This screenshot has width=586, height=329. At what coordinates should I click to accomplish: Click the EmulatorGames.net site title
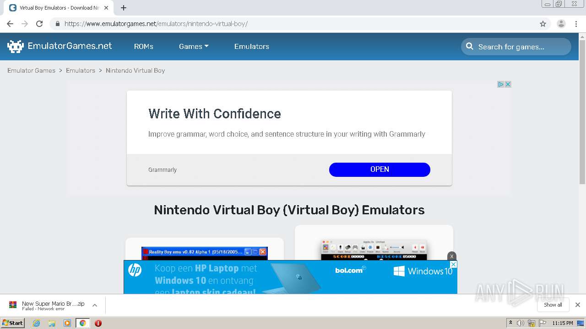[70, 46]
